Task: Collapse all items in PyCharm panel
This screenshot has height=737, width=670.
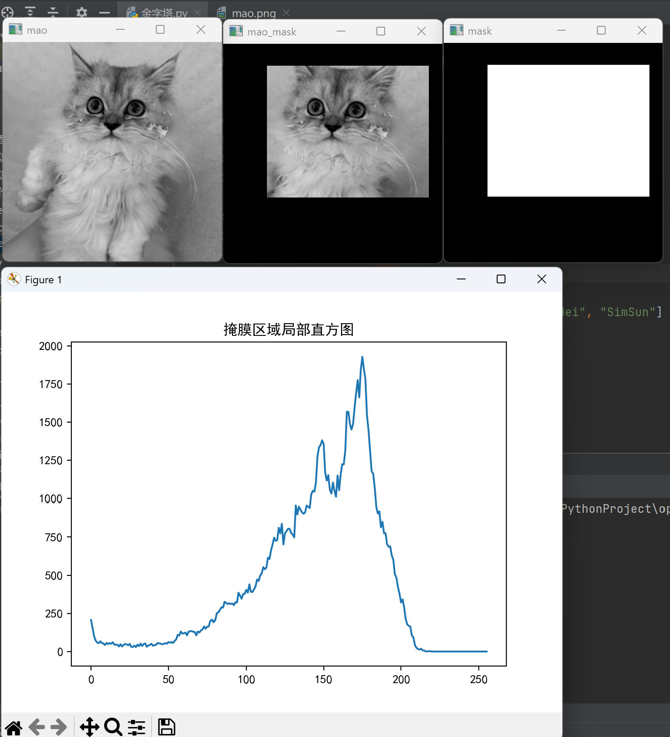Action: (x=53, y=12)
